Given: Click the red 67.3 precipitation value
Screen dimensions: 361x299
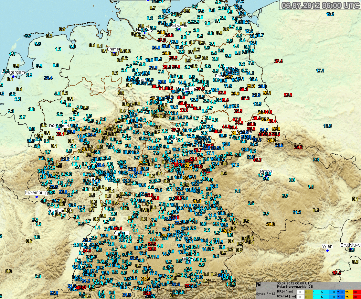Looking at the screenshot, I should coord(245,98).
